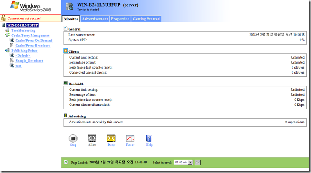
Task: Click the Bandwidth section icon
Action: [x=66, y=83]
